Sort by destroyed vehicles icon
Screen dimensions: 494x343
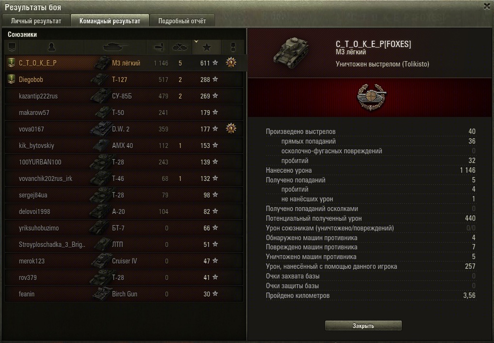click(x=181, y=47)
